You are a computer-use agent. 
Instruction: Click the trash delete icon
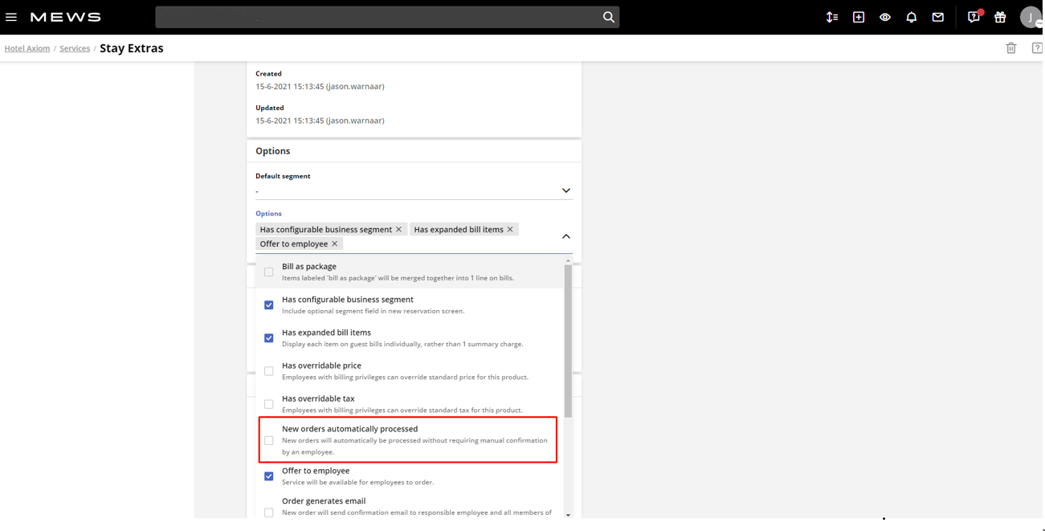click(1011, 47)
